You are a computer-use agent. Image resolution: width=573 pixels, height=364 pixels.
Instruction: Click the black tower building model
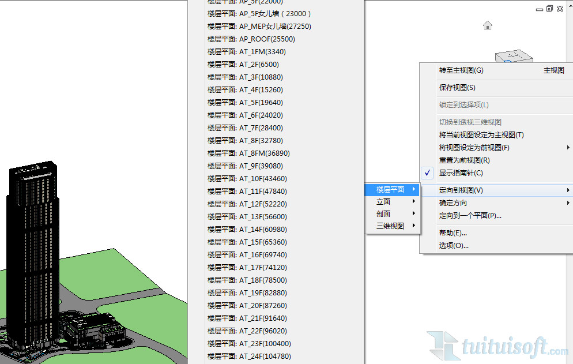(x=35, y=242)
